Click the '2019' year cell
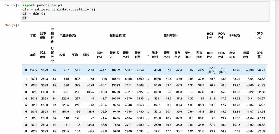Image resolution: width=279 pixels, height=134 pixels. (x=34, y=92)
